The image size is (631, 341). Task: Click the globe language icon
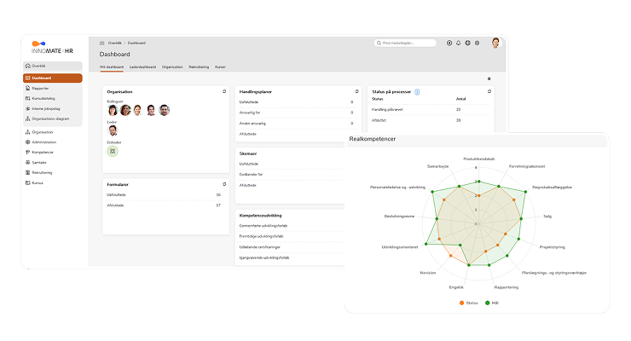(x=467, y=43)
